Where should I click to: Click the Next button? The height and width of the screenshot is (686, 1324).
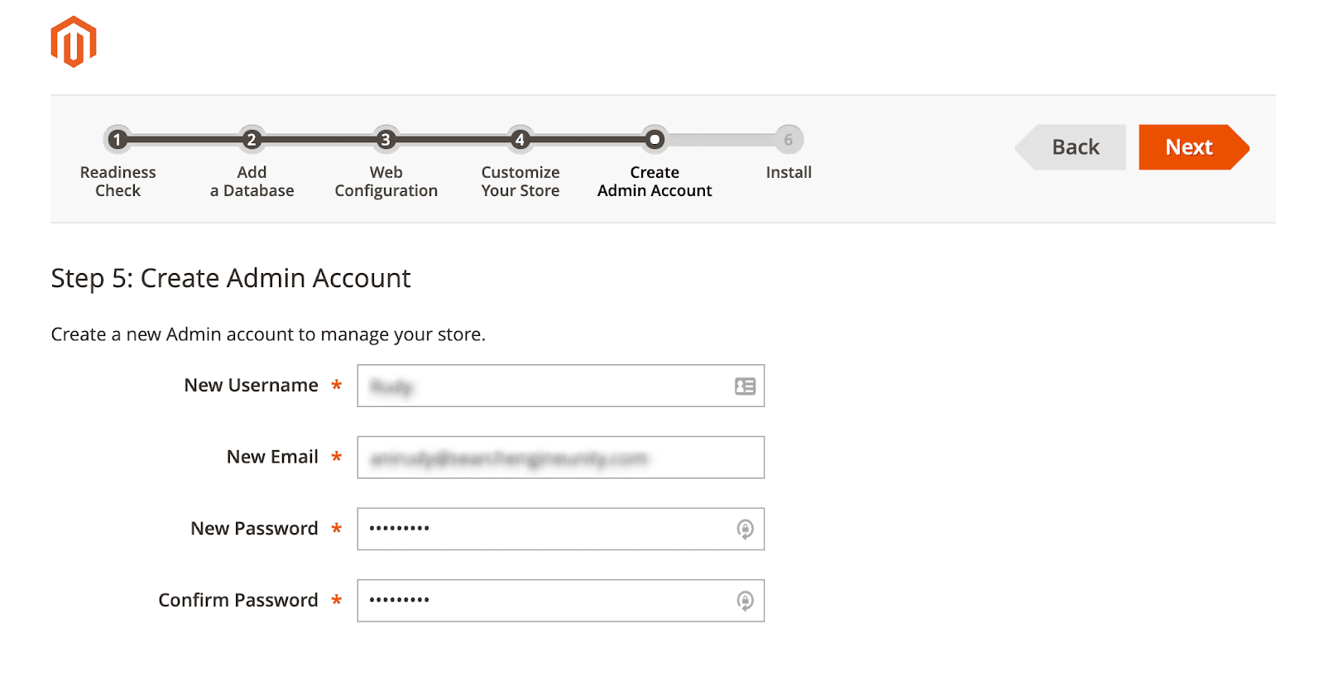(x=1194, y=147)
